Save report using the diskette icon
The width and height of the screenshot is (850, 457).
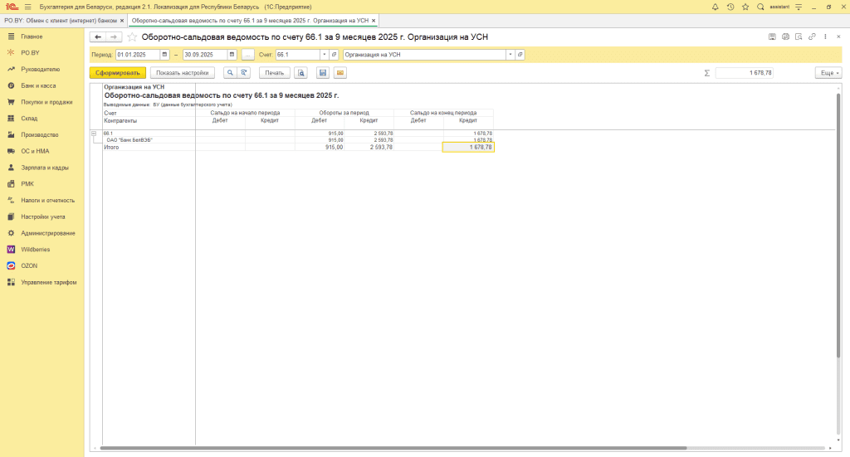click(x=323, y=73)
